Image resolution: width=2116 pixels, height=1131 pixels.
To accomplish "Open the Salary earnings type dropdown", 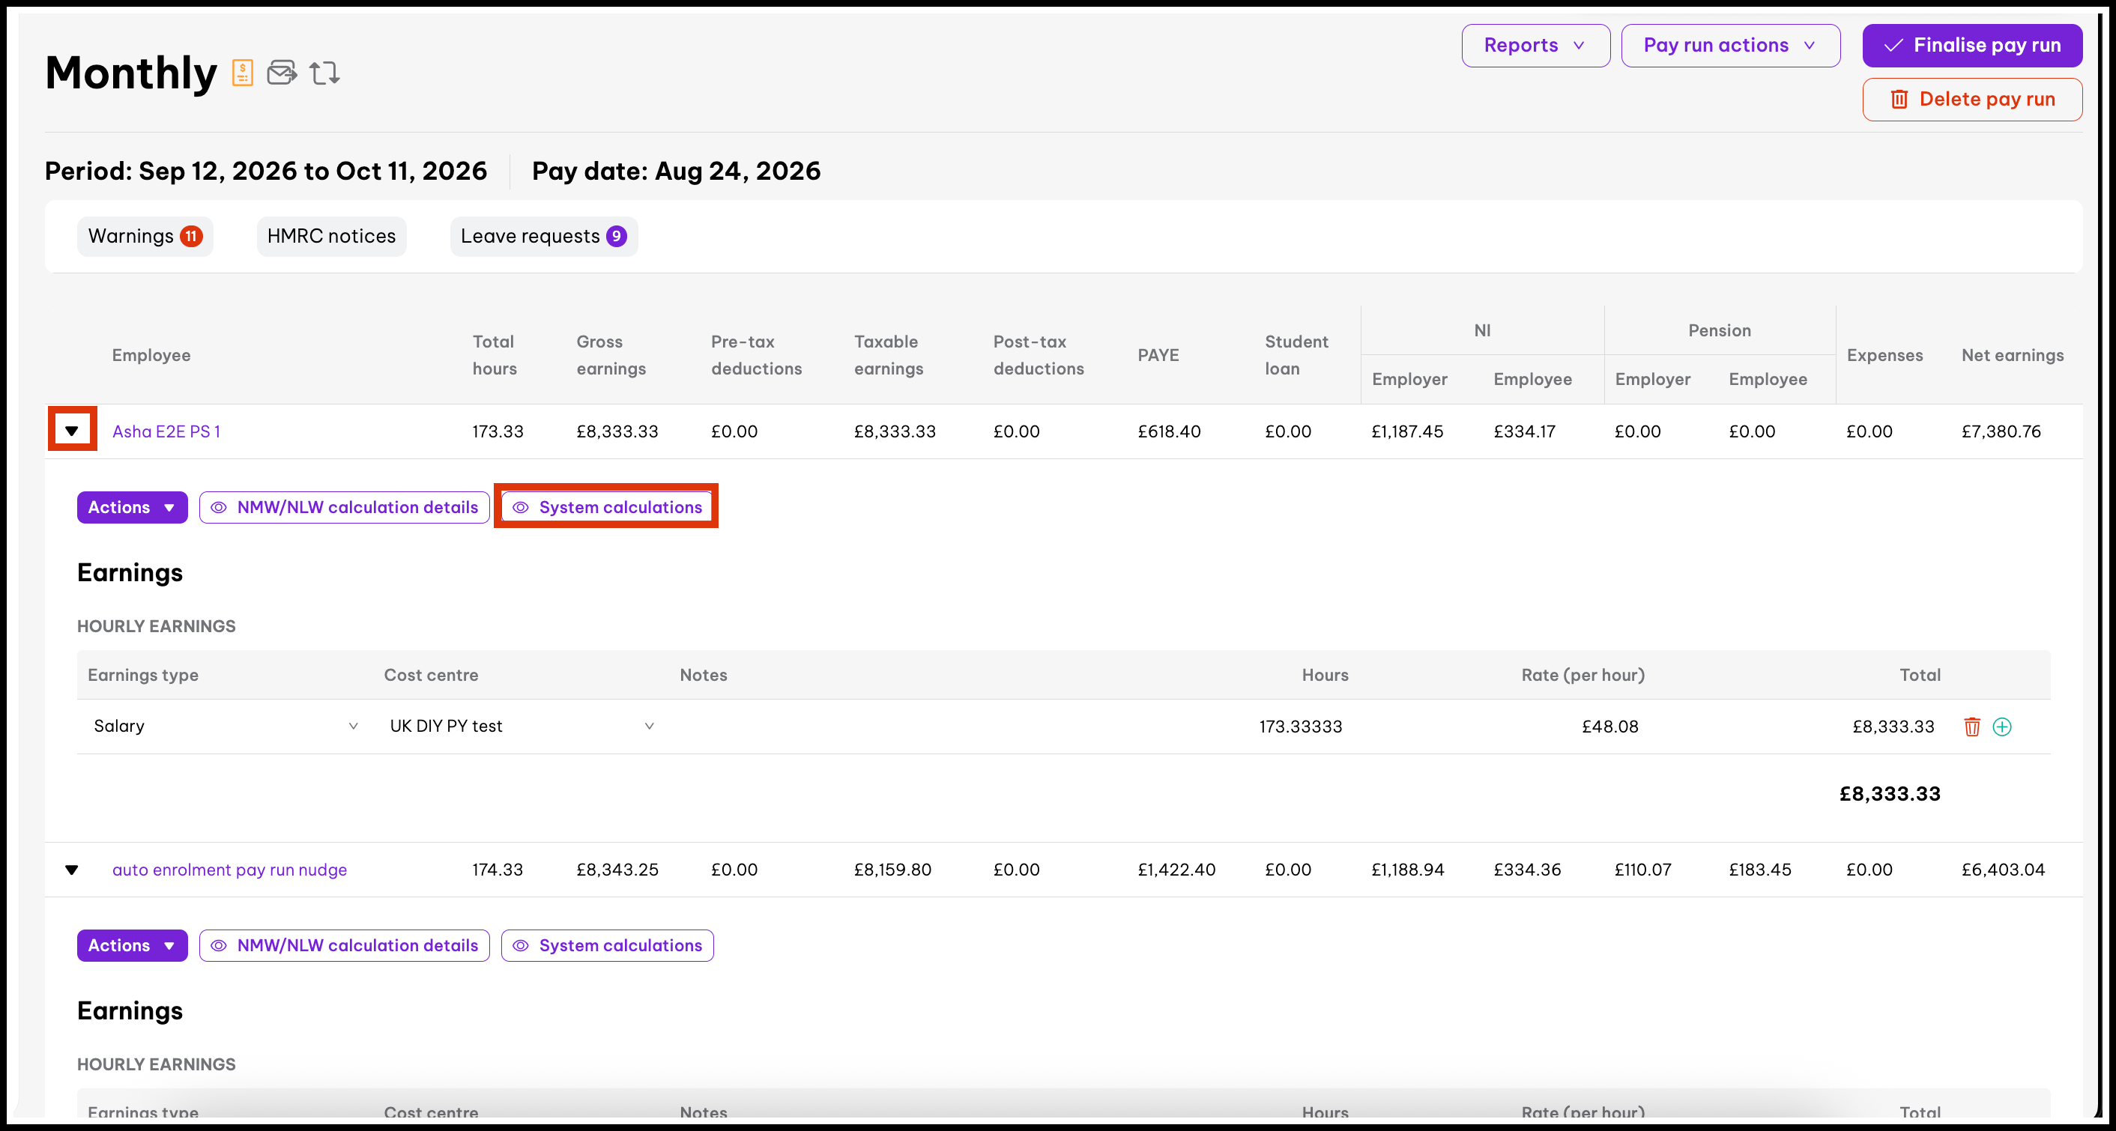I will pos(225,726).
